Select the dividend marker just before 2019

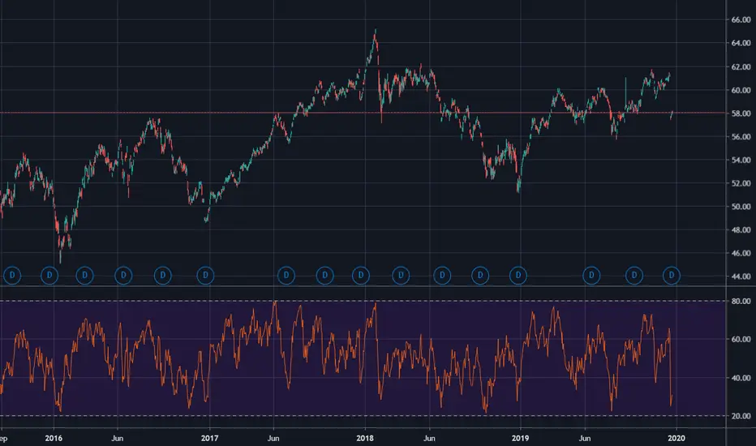(518, 276)
